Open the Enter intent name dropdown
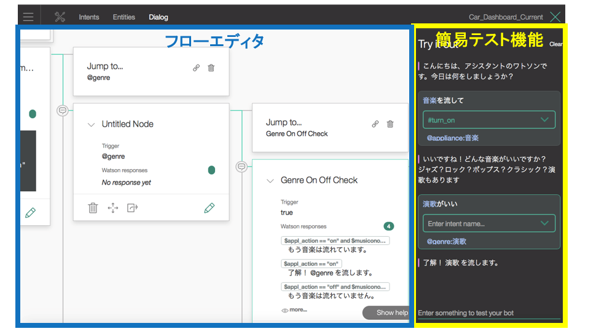 point(489,223)
